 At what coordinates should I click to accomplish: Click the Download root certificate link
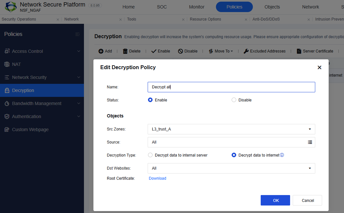point(157,178)
